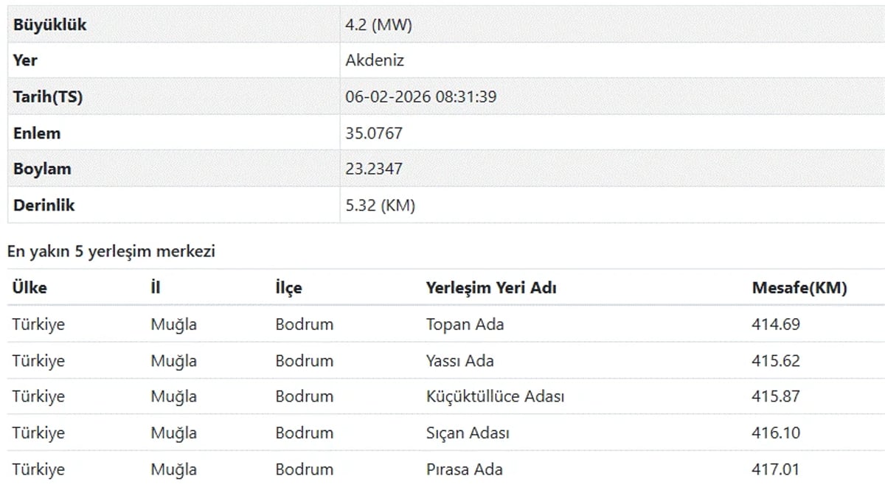This screenshot has width=885, height=501.
Task: Click the Mesafe(KM) column header
Action: [x=799, y=288]
